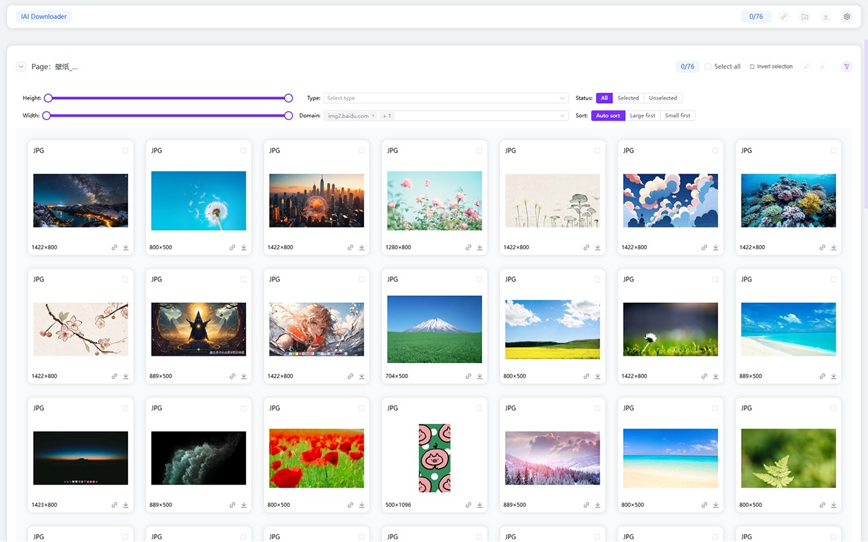This screenshot has height=542, width=868.
Task: Tick the checkbox on the white daisy card
Action: pos(715,279)
